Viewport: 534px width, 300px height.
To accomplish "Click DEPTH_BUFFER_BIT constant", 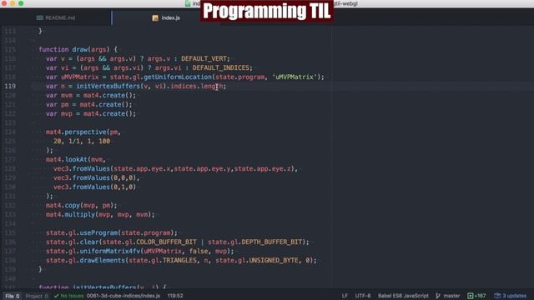I will click(271, 242).
